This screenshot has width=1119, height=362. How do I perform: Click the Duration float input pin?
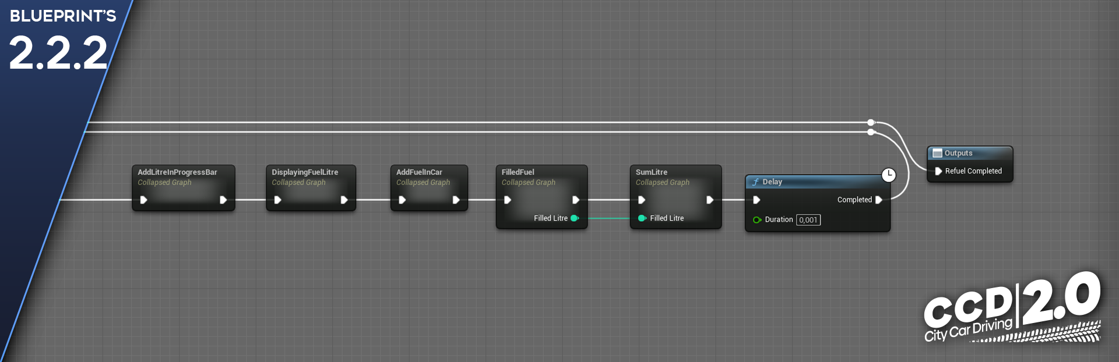point(756,220)
